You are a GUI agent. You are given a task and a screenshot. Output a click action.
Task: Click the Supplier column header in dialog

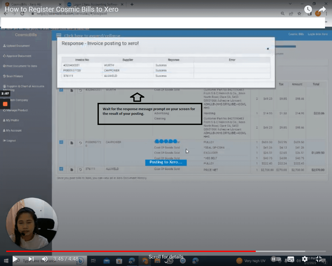128,60
